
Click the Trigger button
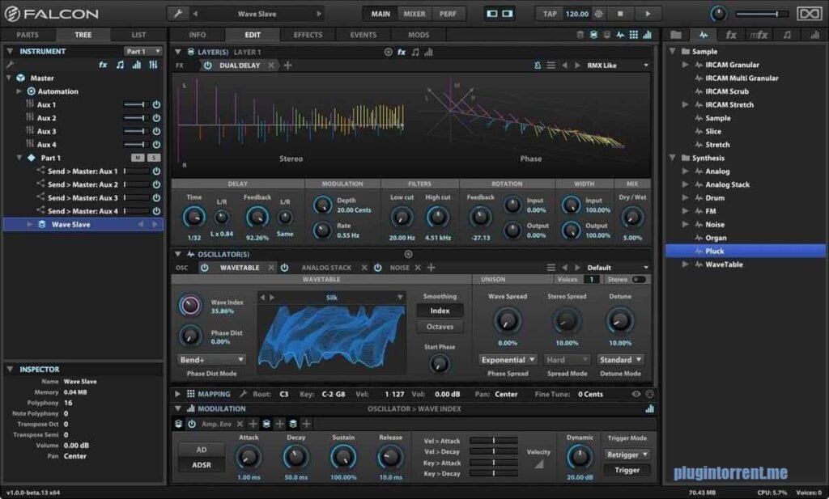point(627,470)
